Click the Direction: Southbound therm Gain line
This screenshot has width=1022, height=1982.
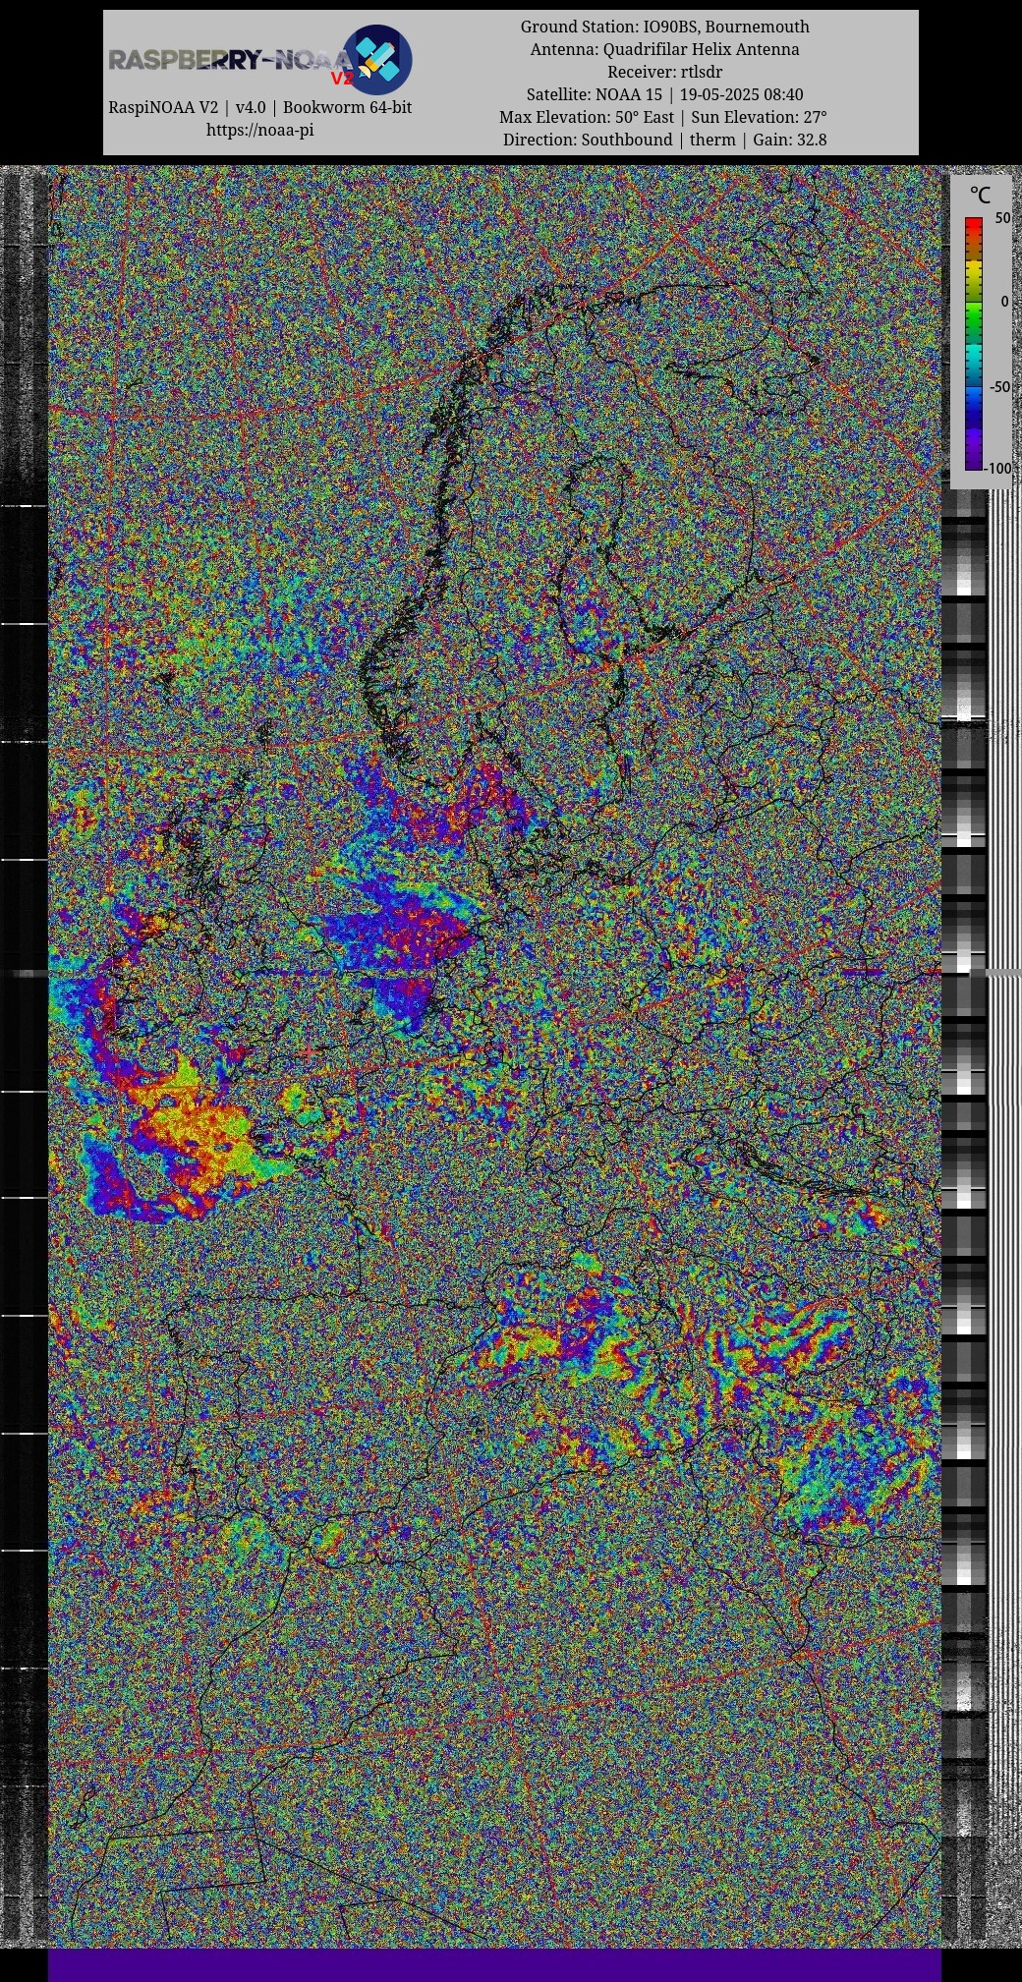pyautogui.click(x=664, y=140)
